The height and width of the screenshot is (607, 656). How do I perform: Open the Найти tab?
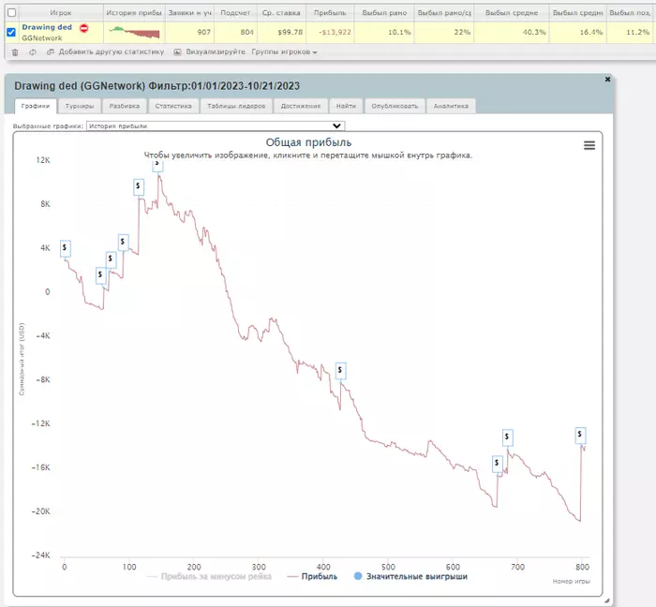tap(346, 106)
